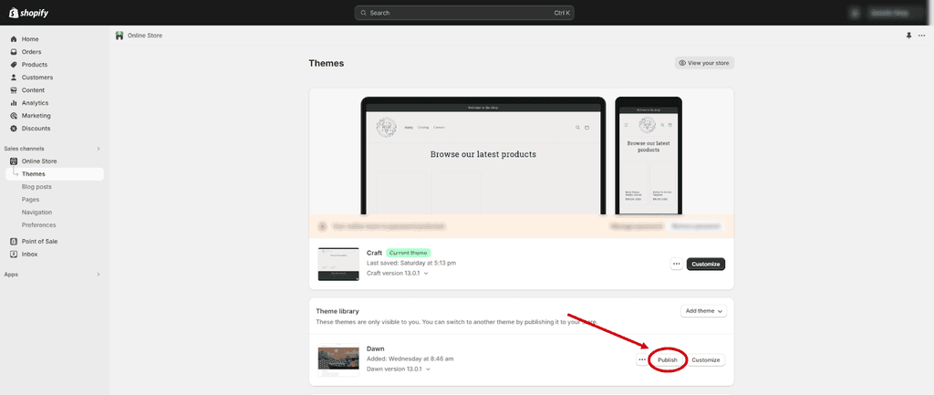Viewport: 934px width, 395px height.
Task: Click View your store button
Action: [x=704, y=63]
